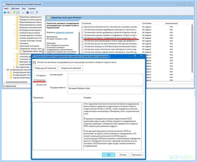Click policy icon of 'Отключить веб-публикацию' row

(82, 41)
